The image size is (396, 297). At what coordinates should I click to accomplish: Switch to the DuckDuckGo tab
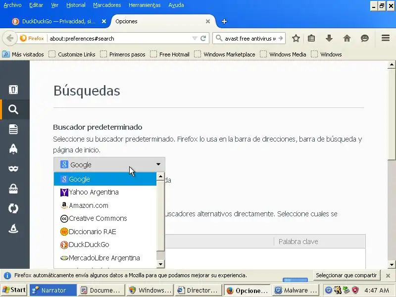(x=58, y=21)
